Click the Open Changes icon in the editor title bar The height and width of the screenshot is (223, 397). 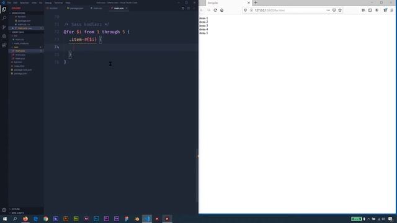(183, 8)
